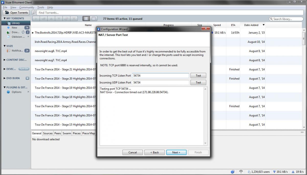The width and height of the screenshot is (307, 175).
Task: Sort by the Speed column header
Action: 217,25
